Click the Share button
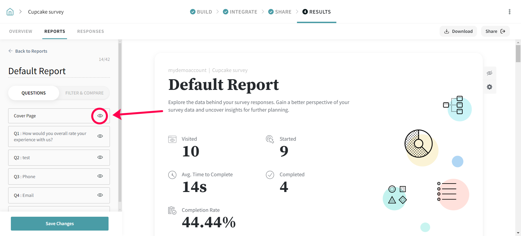This screenshot has height=236, width=521. point(495,31)
